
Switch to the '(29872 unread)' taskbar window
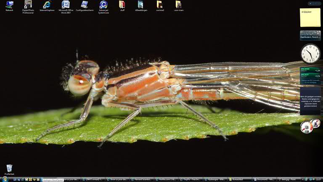pos(93,179)
